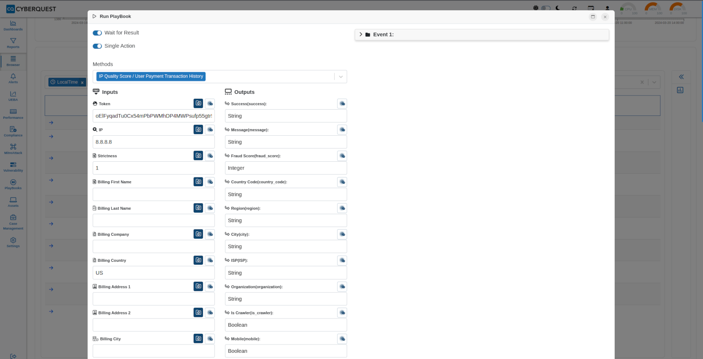Click the Billing Address 2 cloud icon
The height and width of the screenshot is (359, 703).
point(210,312)
